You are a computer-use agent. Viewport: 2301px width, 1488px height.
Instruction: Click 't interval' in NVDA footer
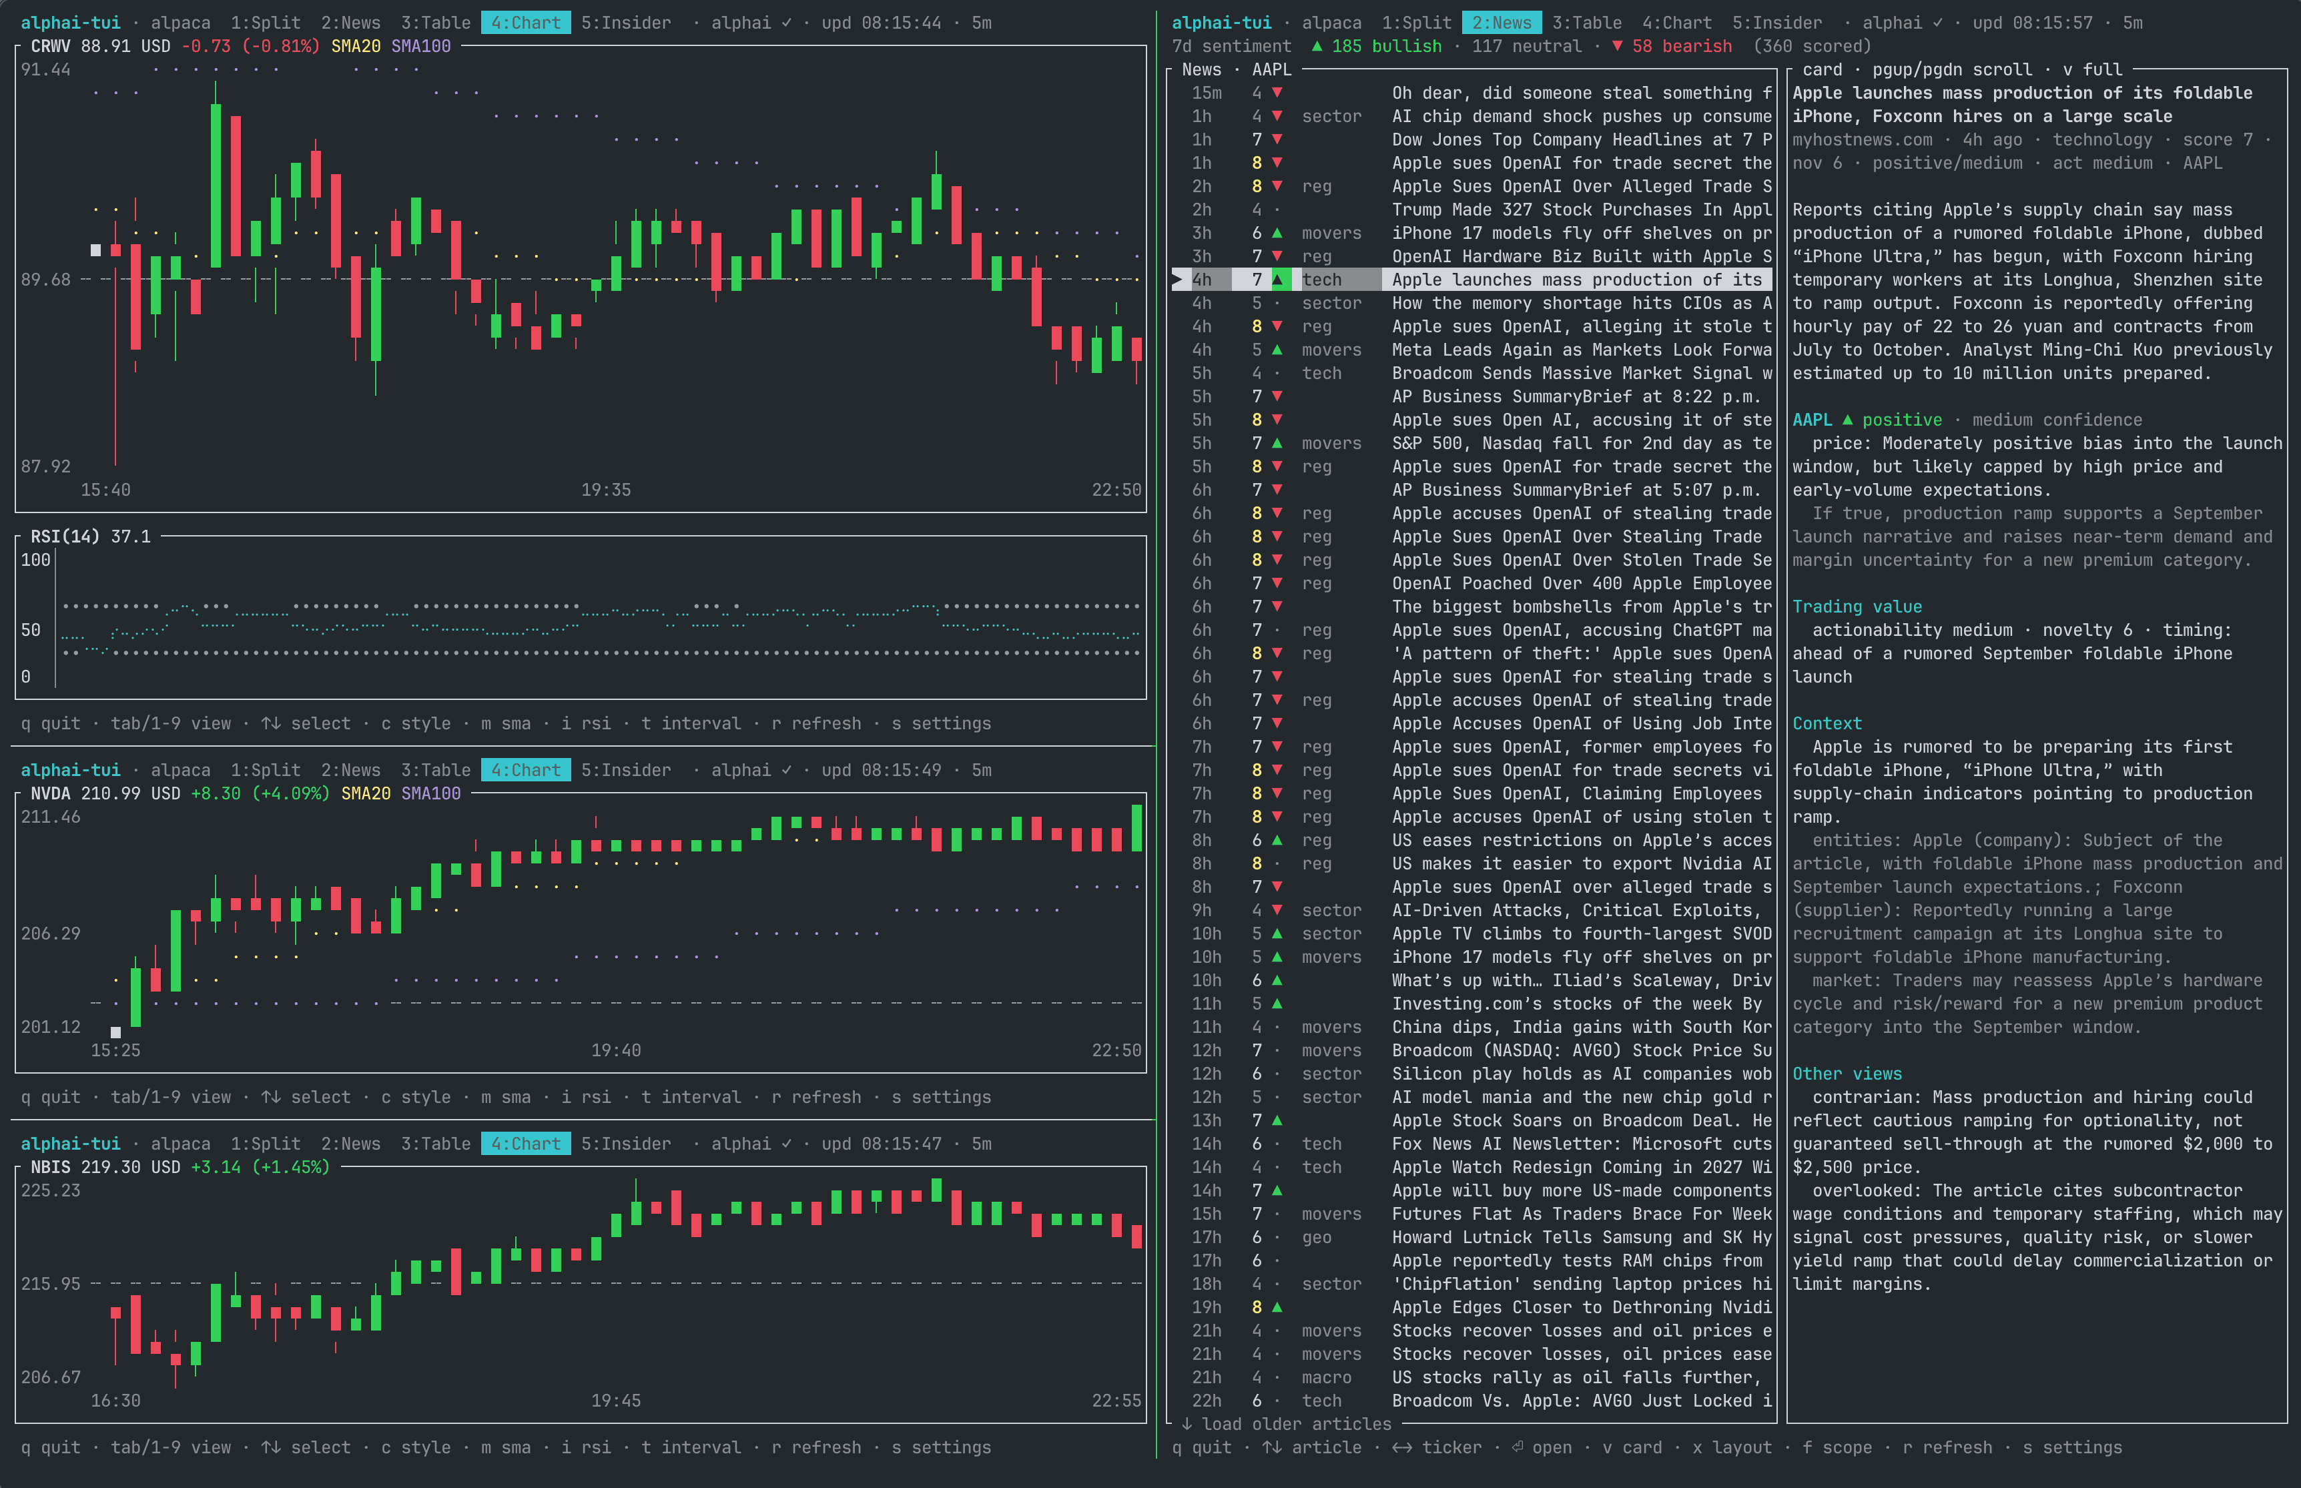click(x=690, y=1098)
